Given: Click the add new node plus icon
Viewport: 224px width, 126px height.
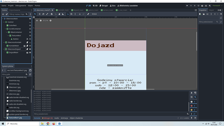Looking at the screenshot, I should click(3, 14).
